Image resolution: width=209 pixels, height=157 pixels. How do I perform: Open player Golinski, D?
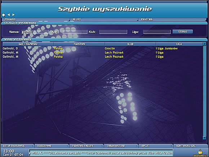click(10, 48)
